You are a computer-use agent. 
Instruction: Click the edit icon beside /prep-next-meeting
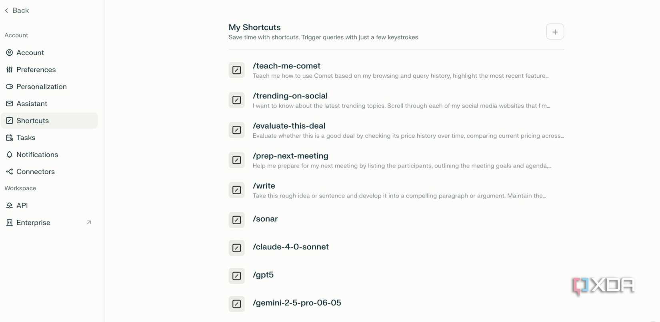click(236, 160)
